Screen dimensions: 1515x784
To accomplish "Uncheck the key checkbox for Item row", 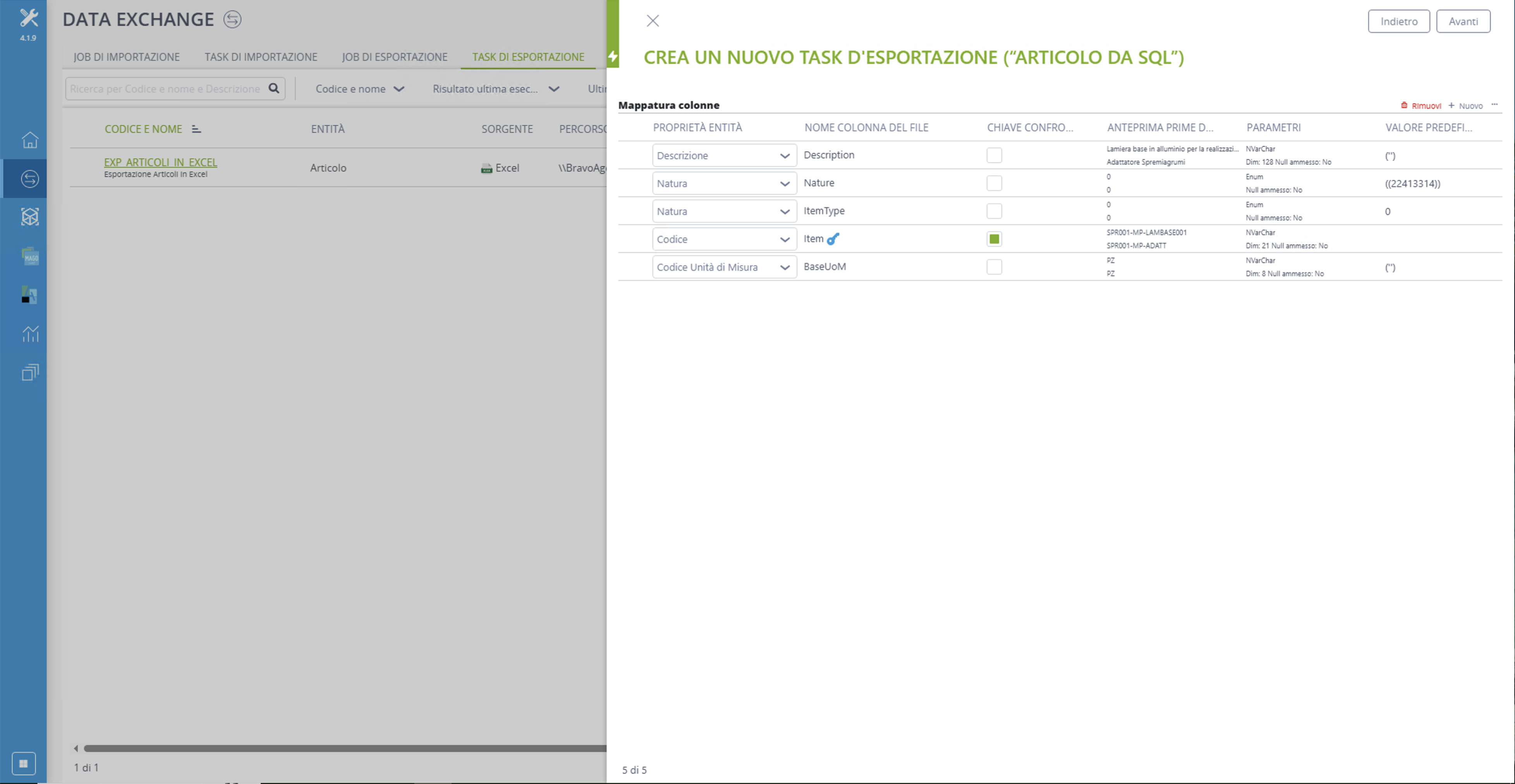I will pyautogui.click(x=994, y=239).
